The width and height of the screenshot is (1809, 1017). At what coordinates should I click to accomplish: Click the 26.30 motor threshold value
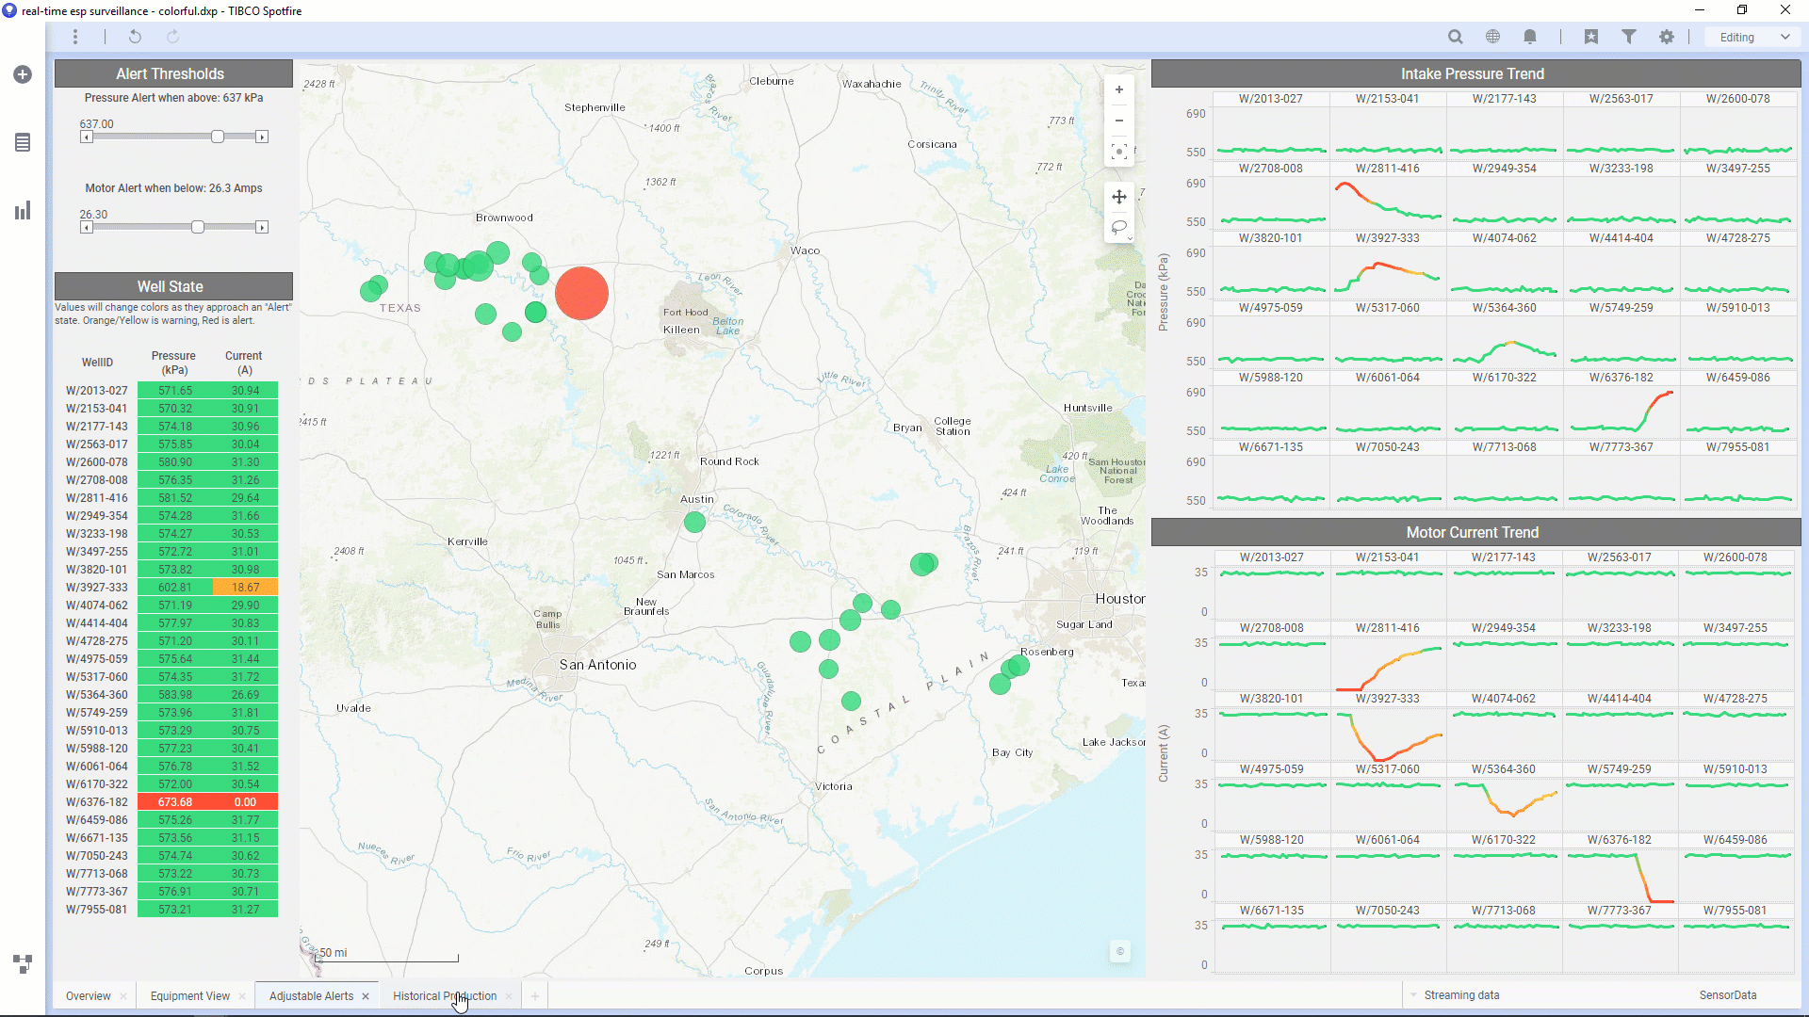pos(93,215)
